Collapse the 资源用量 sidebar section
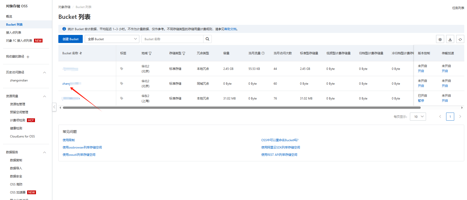 pos(45,96)
